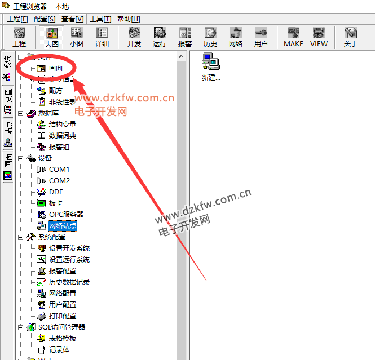Click the VIEW toolbar icon
Viewport: 375px width, 360px height.
(319, 37)
